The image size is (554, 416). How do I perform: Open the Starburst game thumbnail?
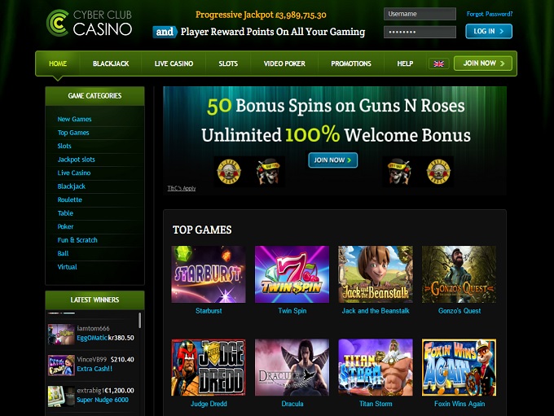pos(209,274)
